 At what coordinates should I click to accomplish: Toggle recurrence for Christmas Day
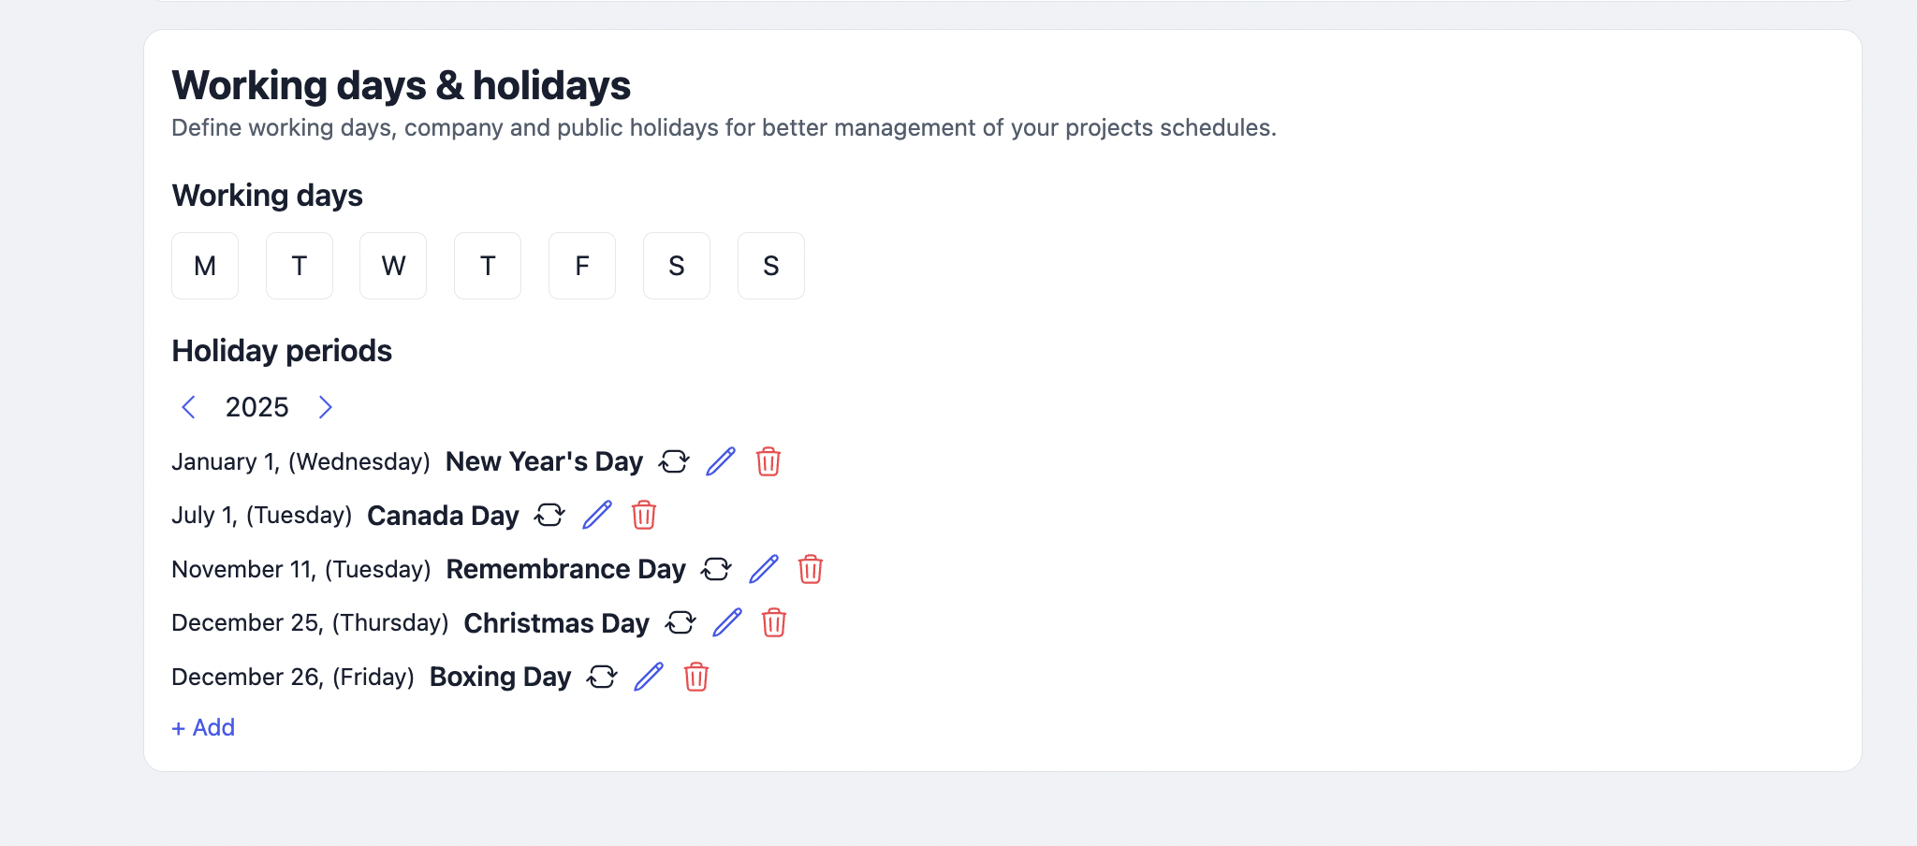coord(680,622)
